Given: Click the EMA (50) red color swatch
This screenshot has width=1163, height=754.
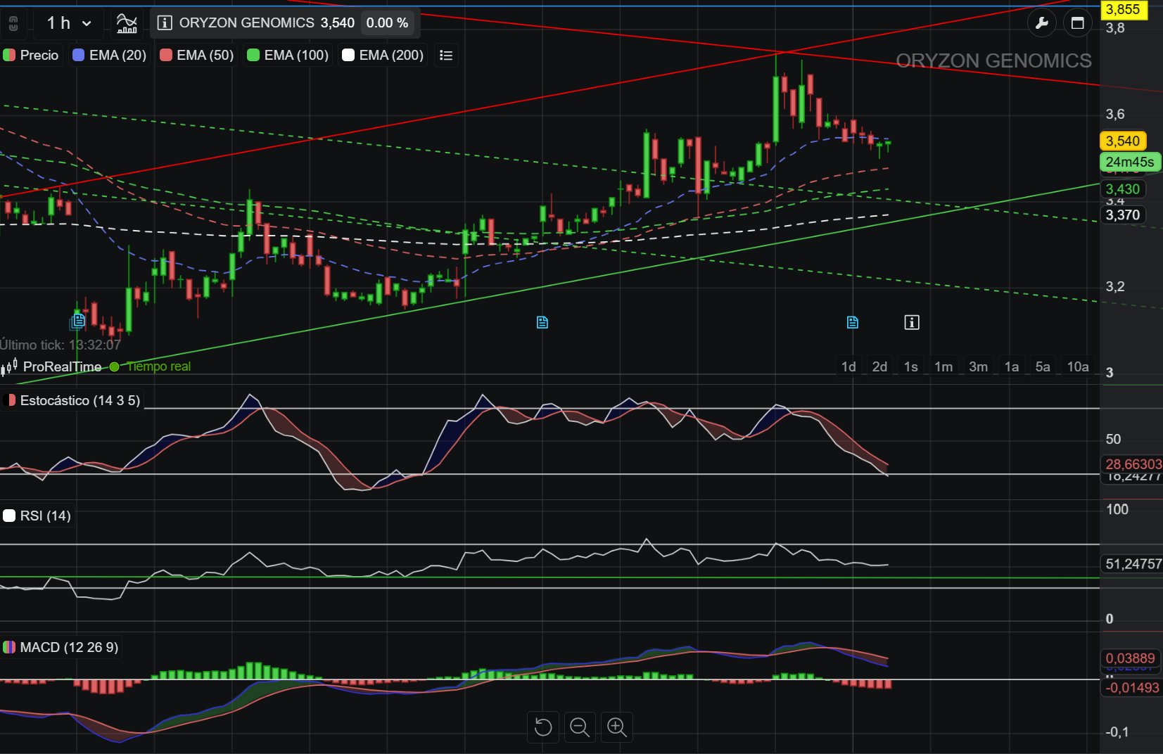Looking at the screenshot, I should pos(166,55).
